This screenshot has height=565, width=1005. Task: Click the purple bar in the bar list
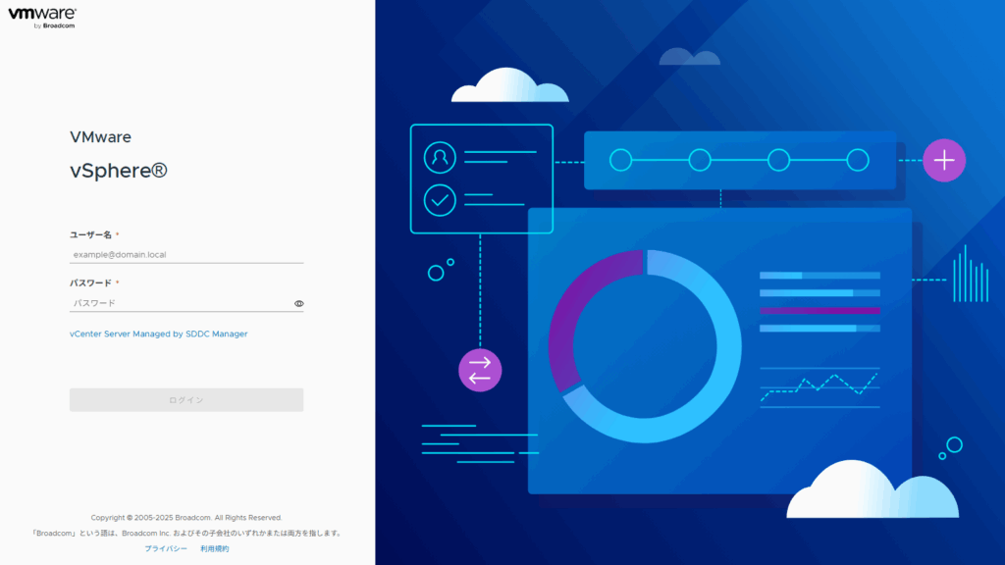point(820,311)
